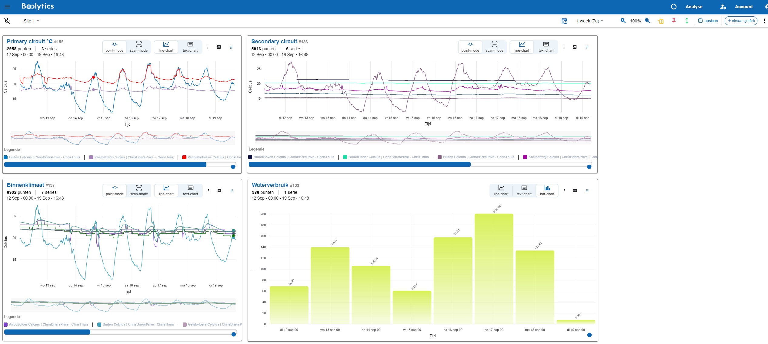Switch Waterverbruik to bar-chart

coord(547,190)
